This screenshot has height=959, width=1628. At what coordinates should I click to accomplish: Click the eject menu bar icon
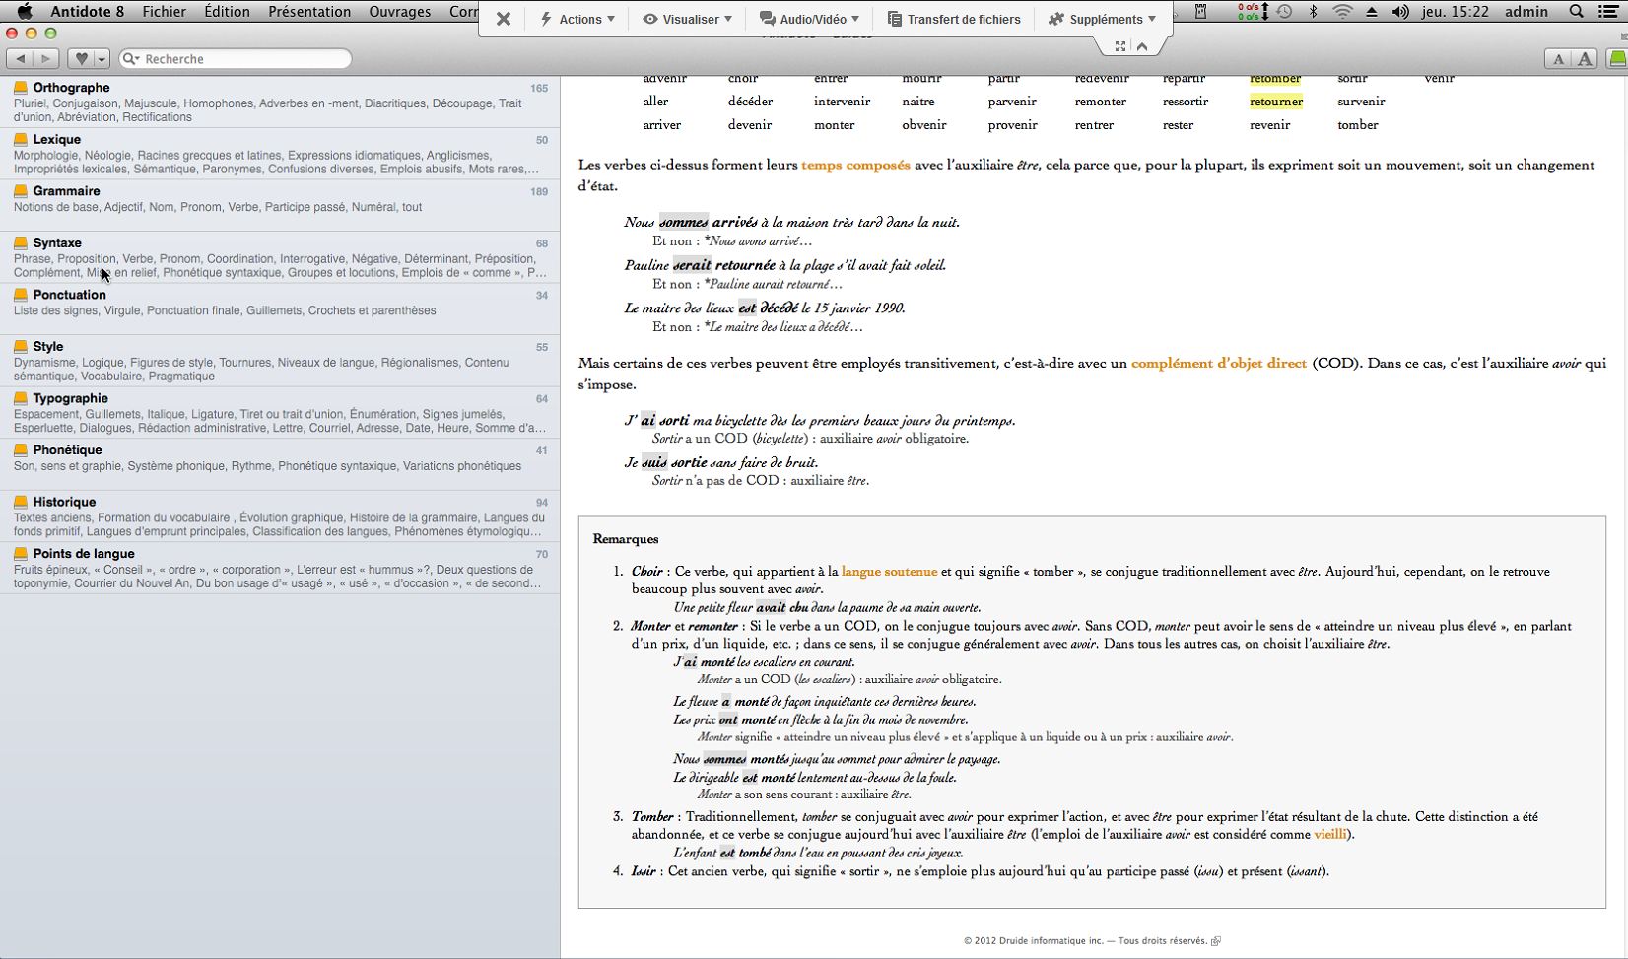[1372, 11]
